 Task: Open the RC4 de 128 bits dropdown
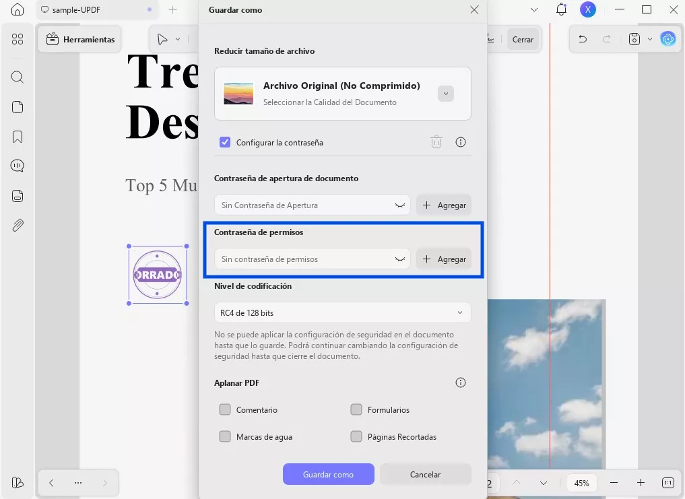coord(342,312)
